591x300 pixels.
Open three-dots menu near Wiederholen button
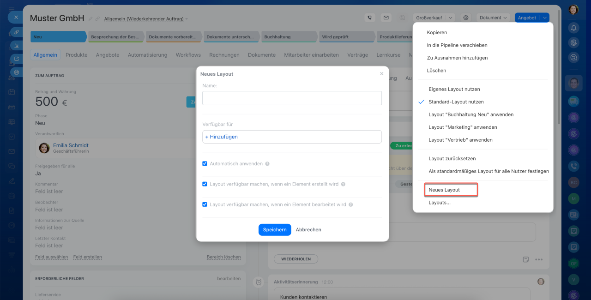point(539,259)
